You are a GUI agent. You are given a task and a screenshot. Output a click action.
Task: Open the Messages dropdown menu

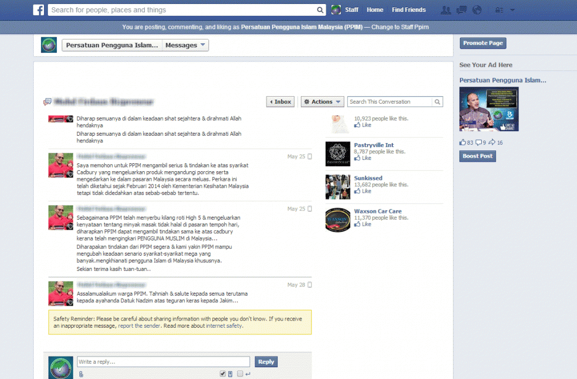185,45
